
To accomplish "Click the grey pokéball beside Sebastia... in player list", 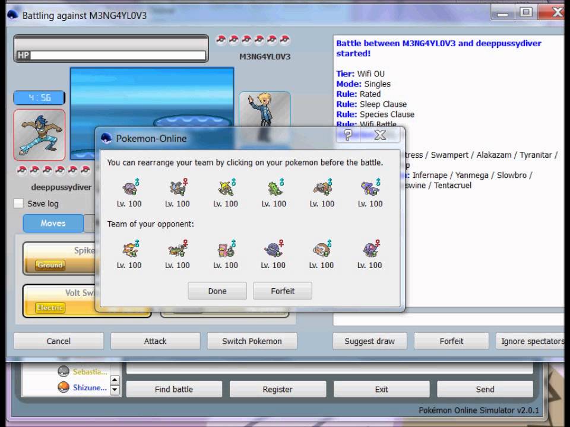I will 64,371.
